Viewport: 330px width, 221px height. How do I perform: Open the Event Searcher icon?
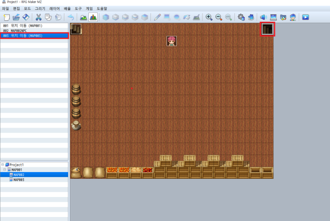coord(273,17)
